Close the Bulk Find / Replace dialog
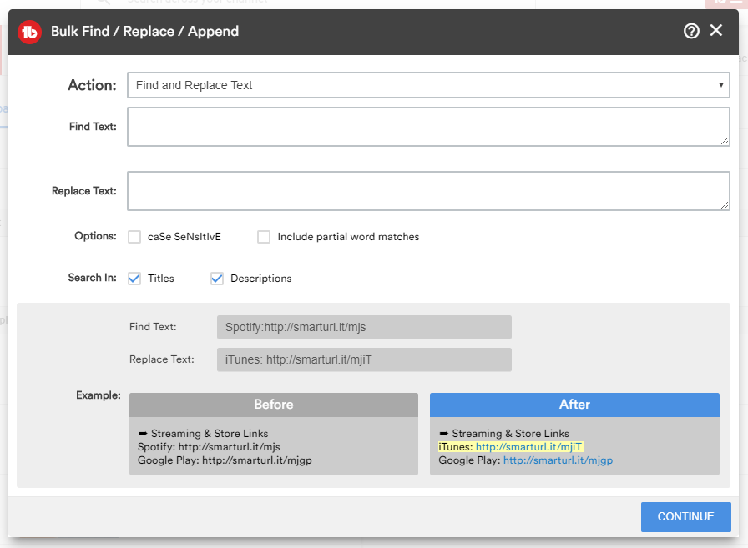The width and height of the screenshot is (748, 548). click(x=716, y=31)
